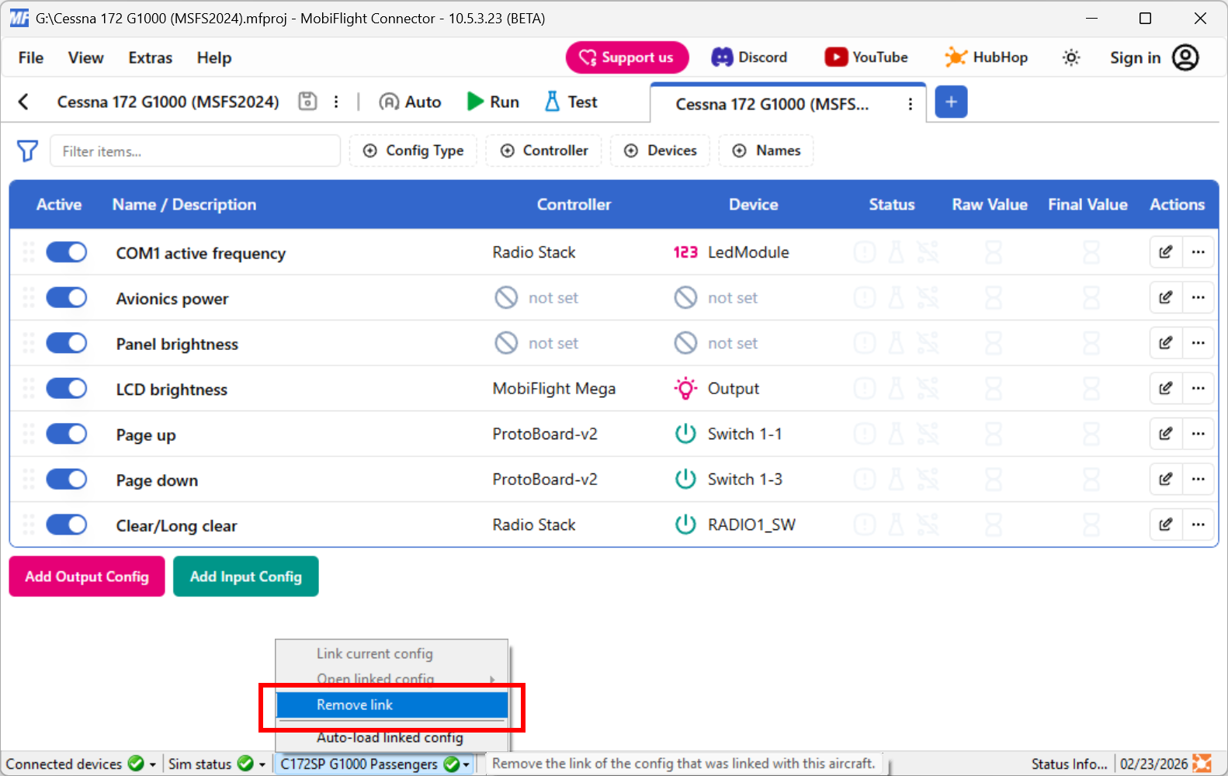Toggle light/dark theme sun icon
The width and height of the screenshot is (1228, 776).
pos(1071,57)
